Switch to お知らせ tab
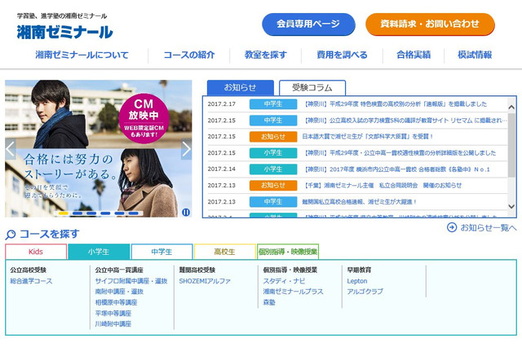Image resolution: width=522 pixels, height=347 pixels. tap(240, 88)
